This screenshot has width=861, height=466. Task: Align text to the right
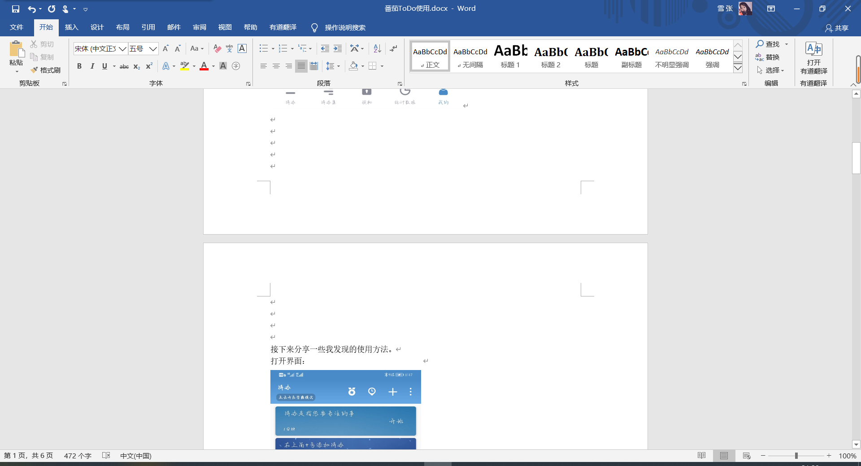tap(289, 66)
